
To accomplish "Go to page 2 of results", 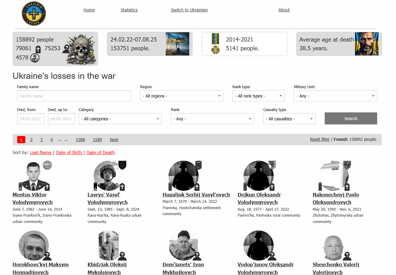I will pos(31,140).
